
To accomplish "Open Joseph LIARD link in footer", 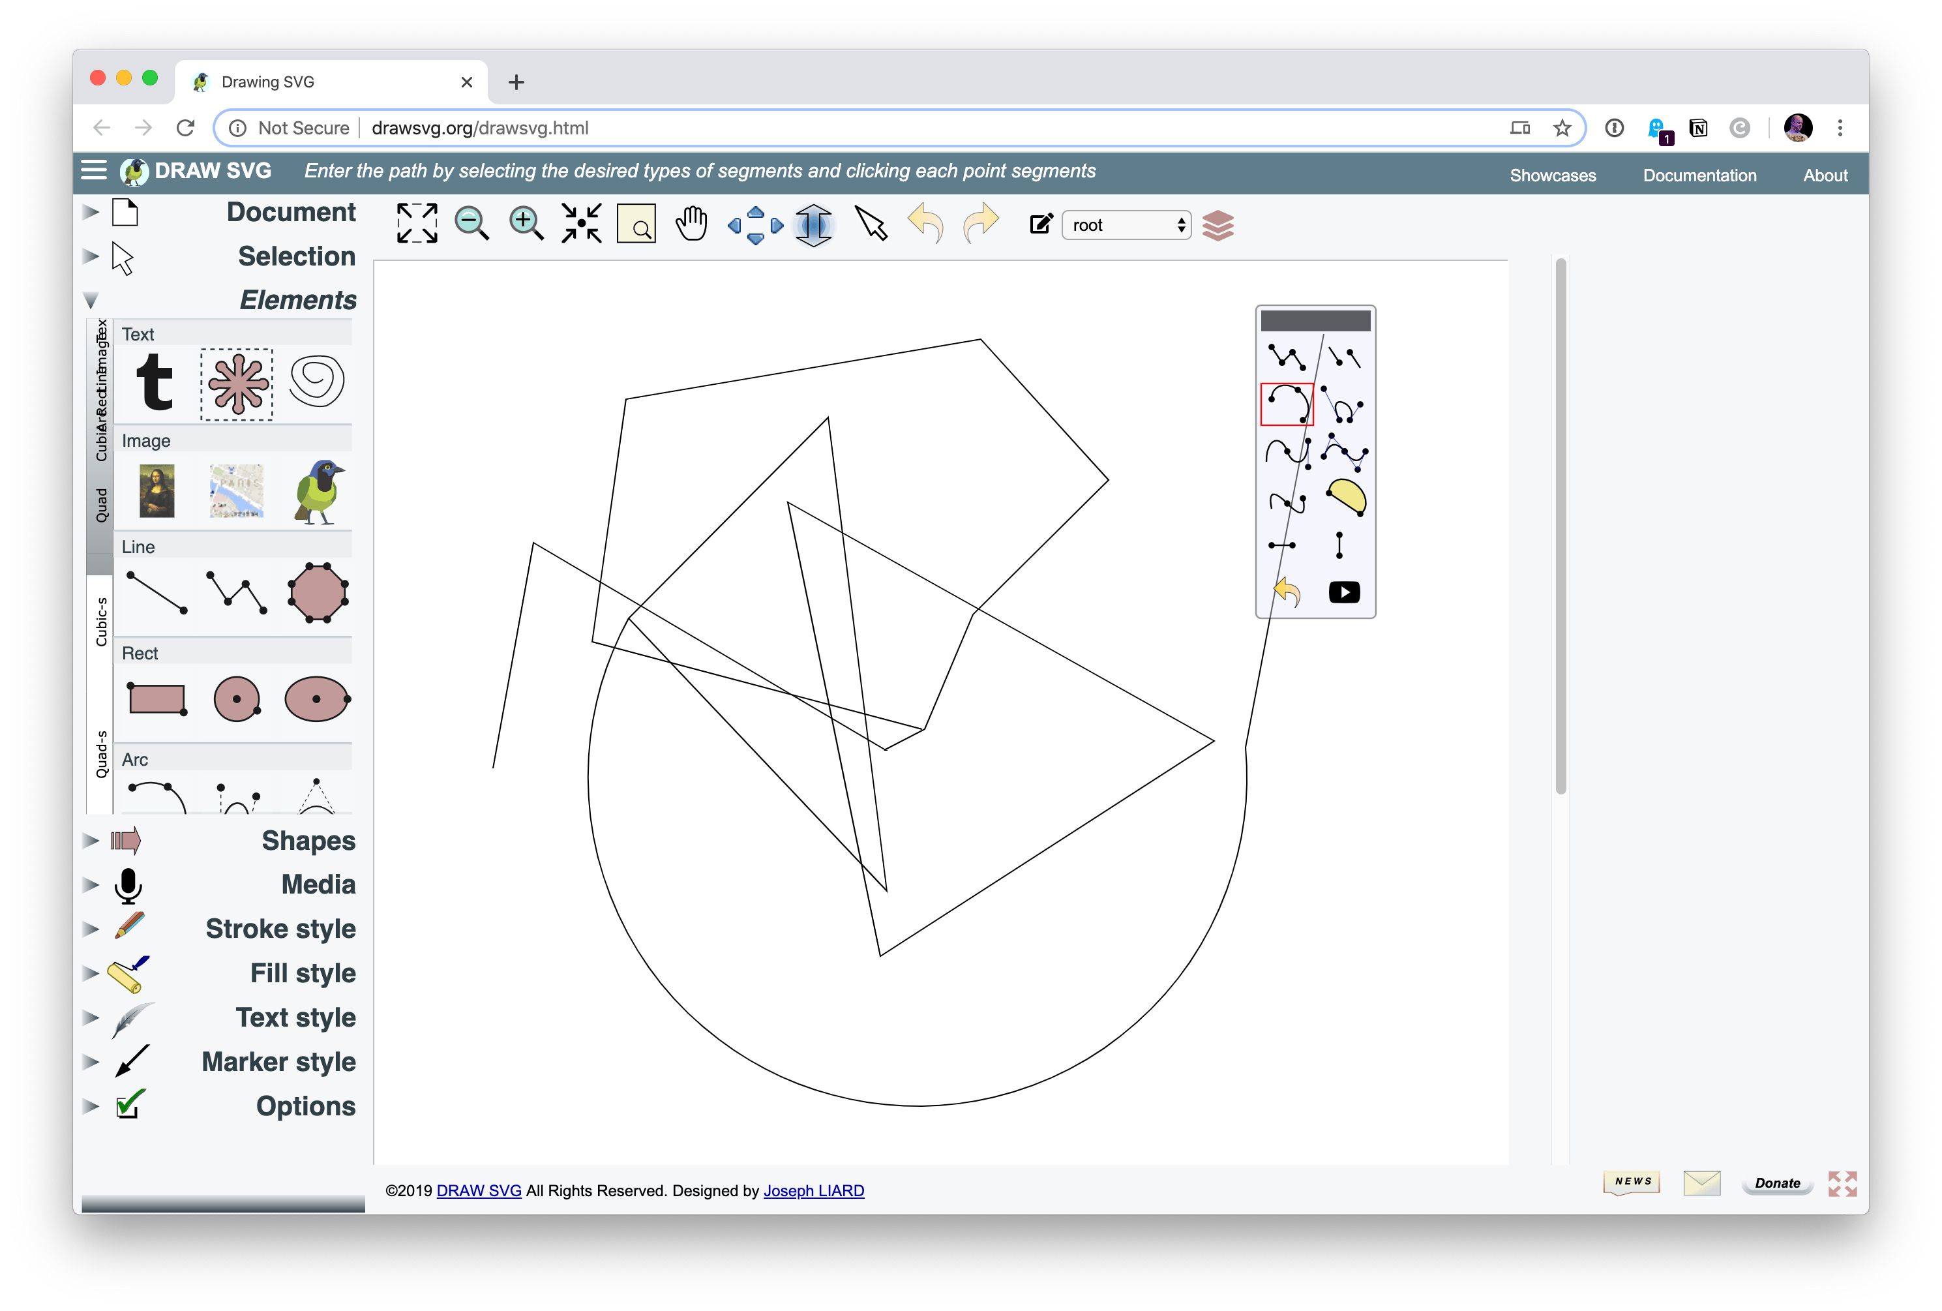I will point(814,1191).
